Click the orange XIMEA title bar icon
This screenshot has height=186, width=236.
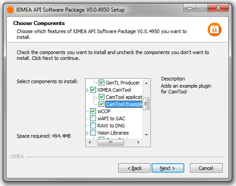point(10,10)
